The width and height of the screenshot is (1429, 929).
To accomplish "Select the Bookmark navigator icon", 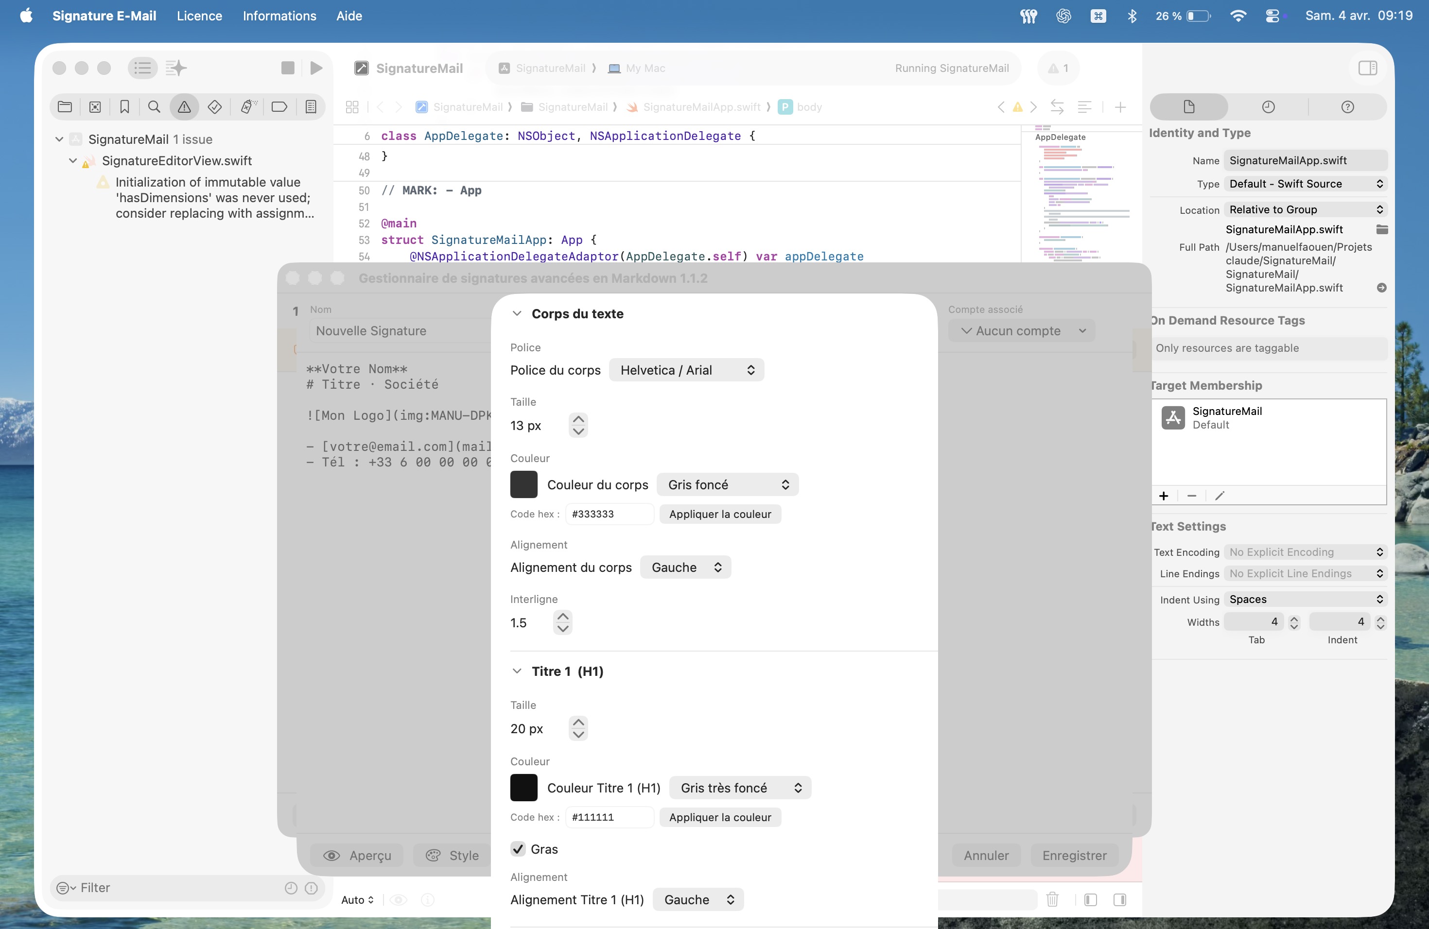I will click(124, 107).
